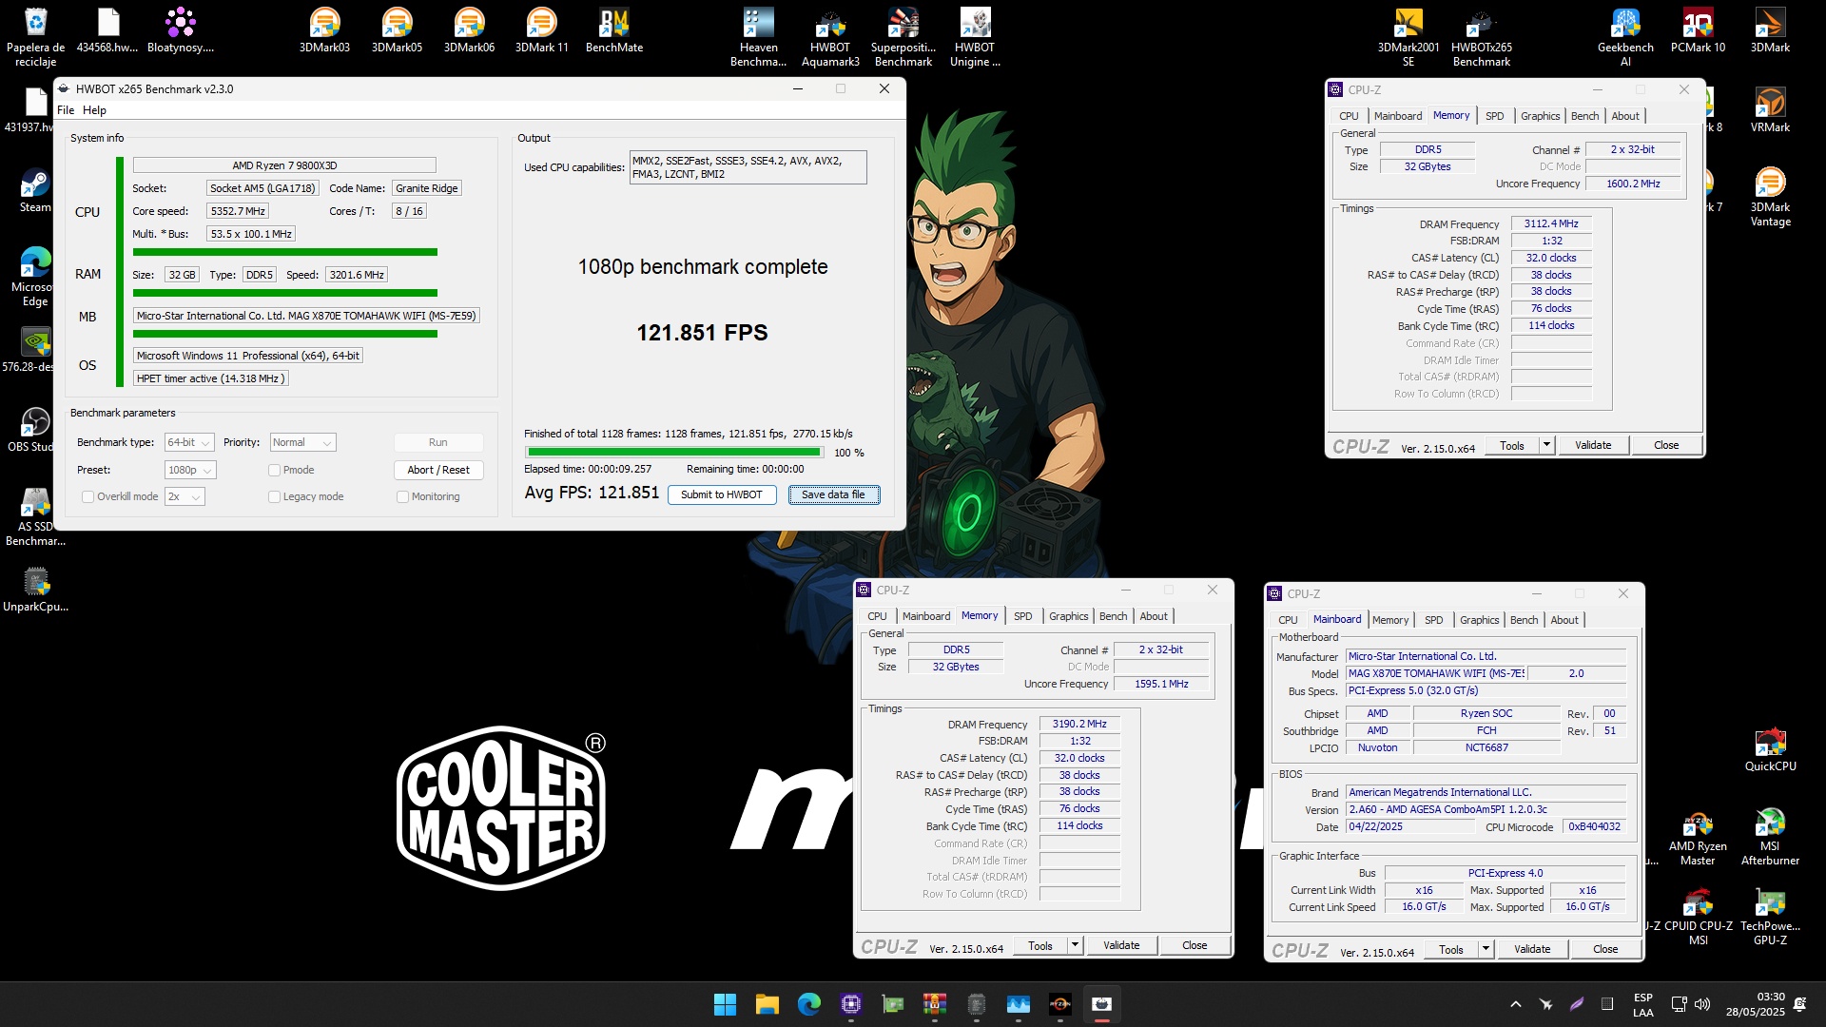The height and width of the screenshot is (1027, 1826).
Task: Click the green bar below RAM info
Action: (285, 293)
